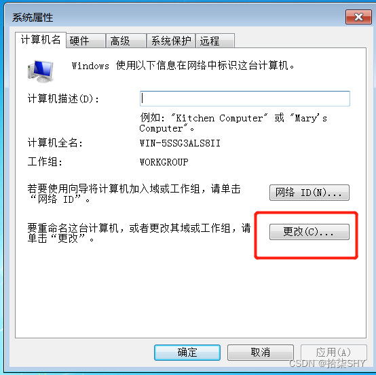This screenshot has height=375, width=376.
Task: Click the 更改(C)... button
Action: click(309, 232)
